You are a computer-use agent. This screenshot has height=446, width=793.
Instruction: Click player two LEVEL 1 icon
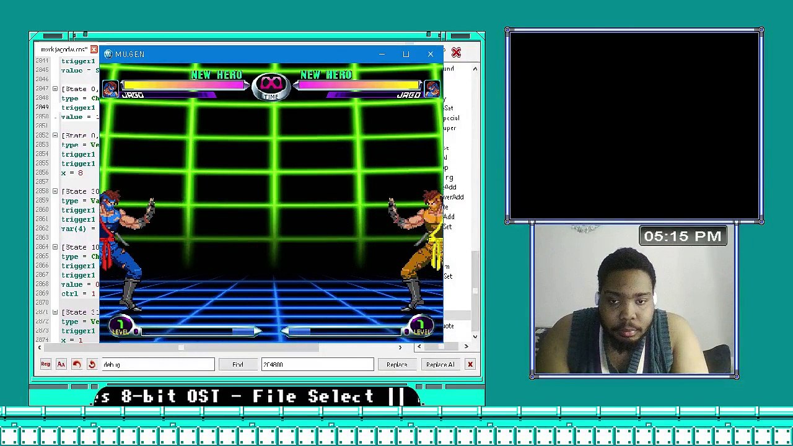click(421, 326)
